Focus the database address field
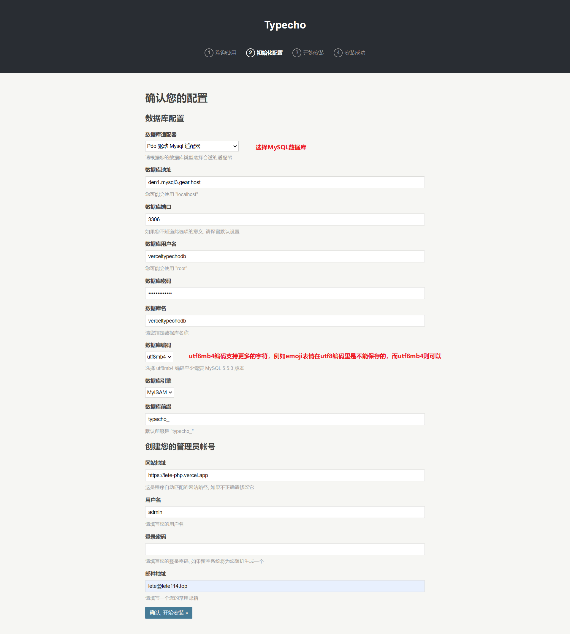The width and height of the screenshot is (570, 634). point(285,182)
